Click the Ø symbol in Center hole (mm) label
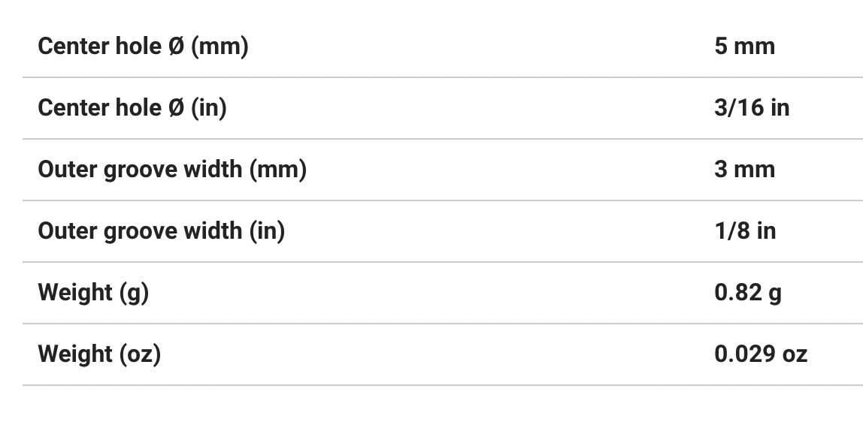Image resolution: width=863 pixels, height=446 pixels. 175,47
